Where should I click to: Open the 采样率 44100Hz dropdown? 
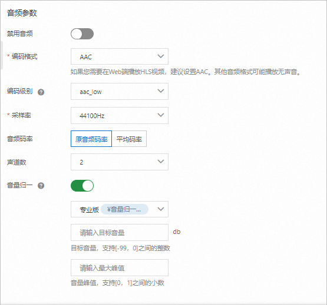tap(120, 115)
